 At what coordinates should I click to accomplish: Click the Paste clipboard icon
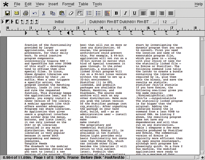point(61,13)
